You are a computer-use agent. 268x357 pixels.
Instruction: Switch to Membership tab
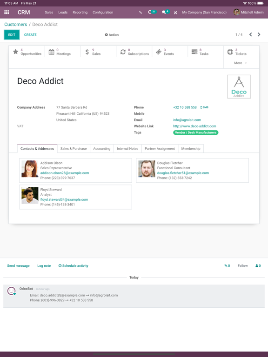point(191,148)
